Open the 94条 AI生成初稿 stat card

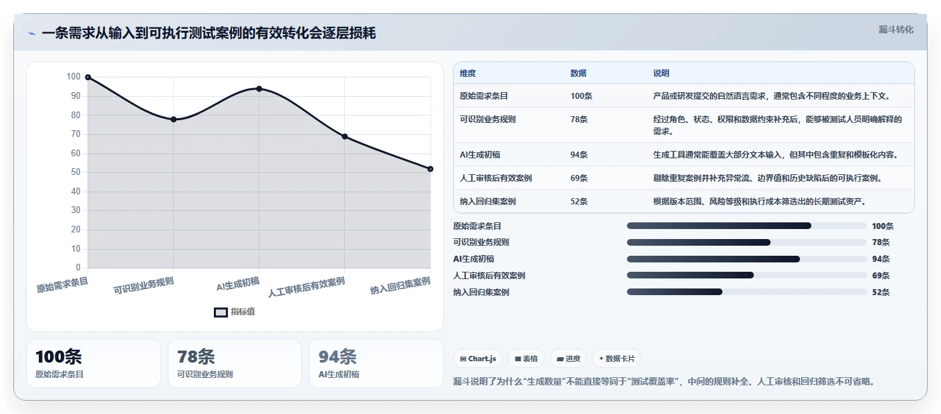coord(376,363)
